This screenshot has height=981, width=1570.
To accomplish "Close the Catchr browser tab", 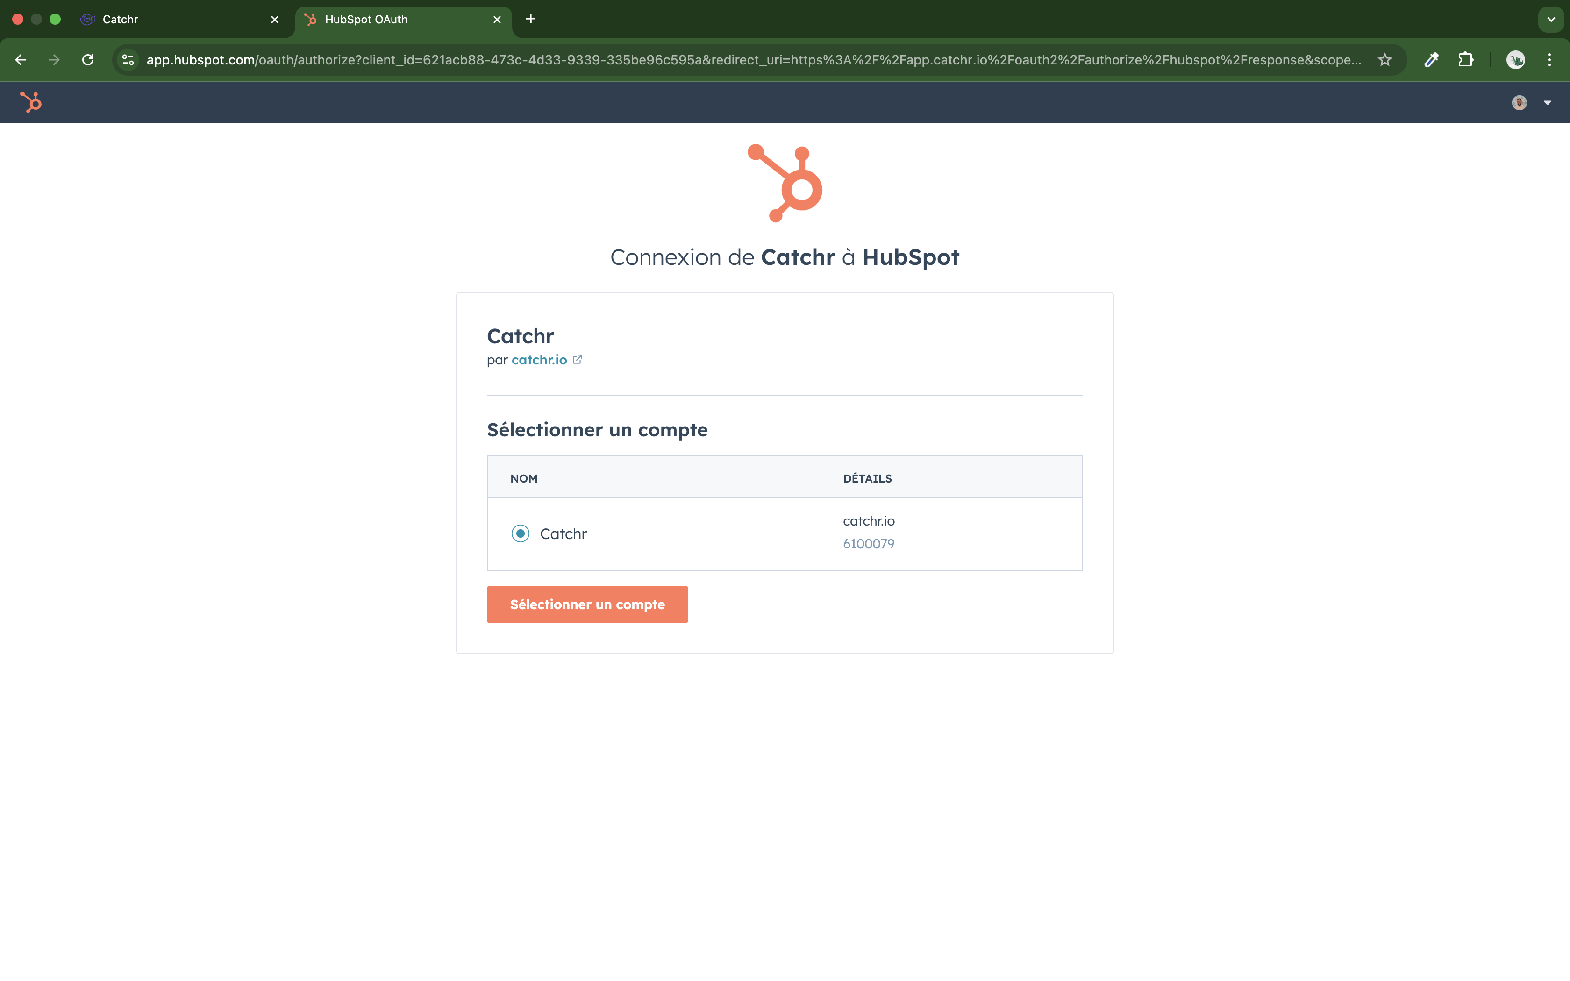I will click(274, 20).
